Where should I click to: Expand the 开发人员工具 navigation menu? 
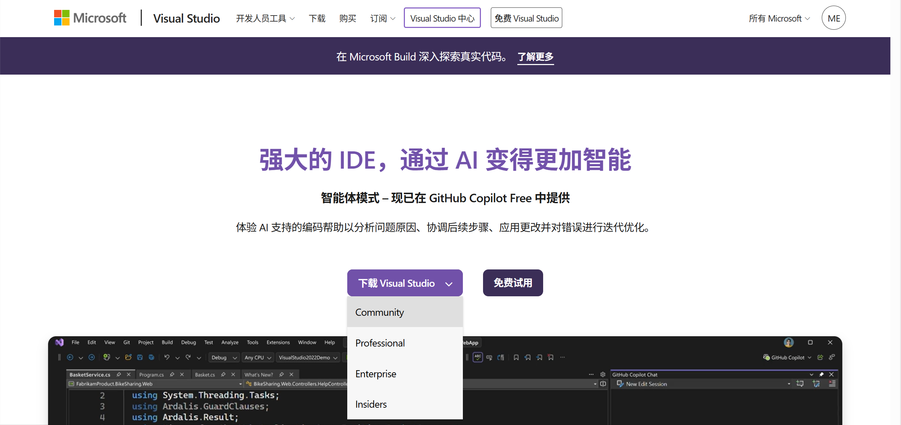pyautogui.click(x=265, y=18)
